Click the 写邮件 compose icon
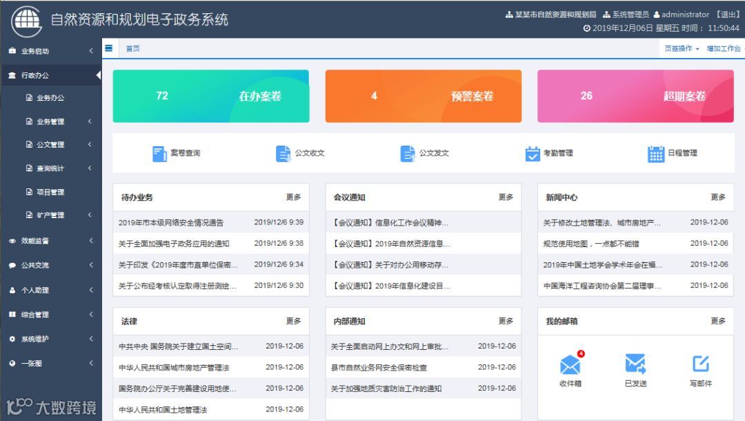 click(x=701, y=364)
